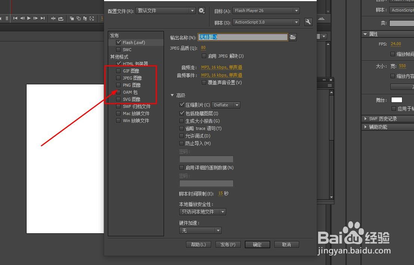Toggle 包括隐藏图层 checkbox

[182, 113]
